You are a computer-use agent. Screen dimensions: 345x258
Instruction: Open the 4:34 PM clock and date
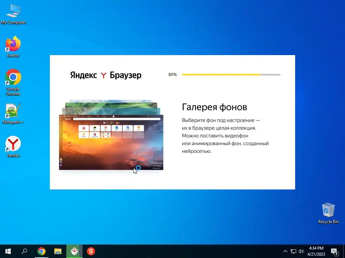316,251
